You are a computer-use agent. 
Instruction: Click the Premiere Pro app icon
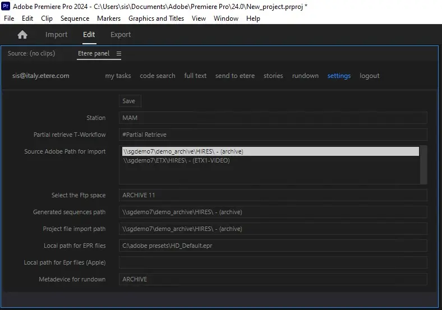(6, 6)
